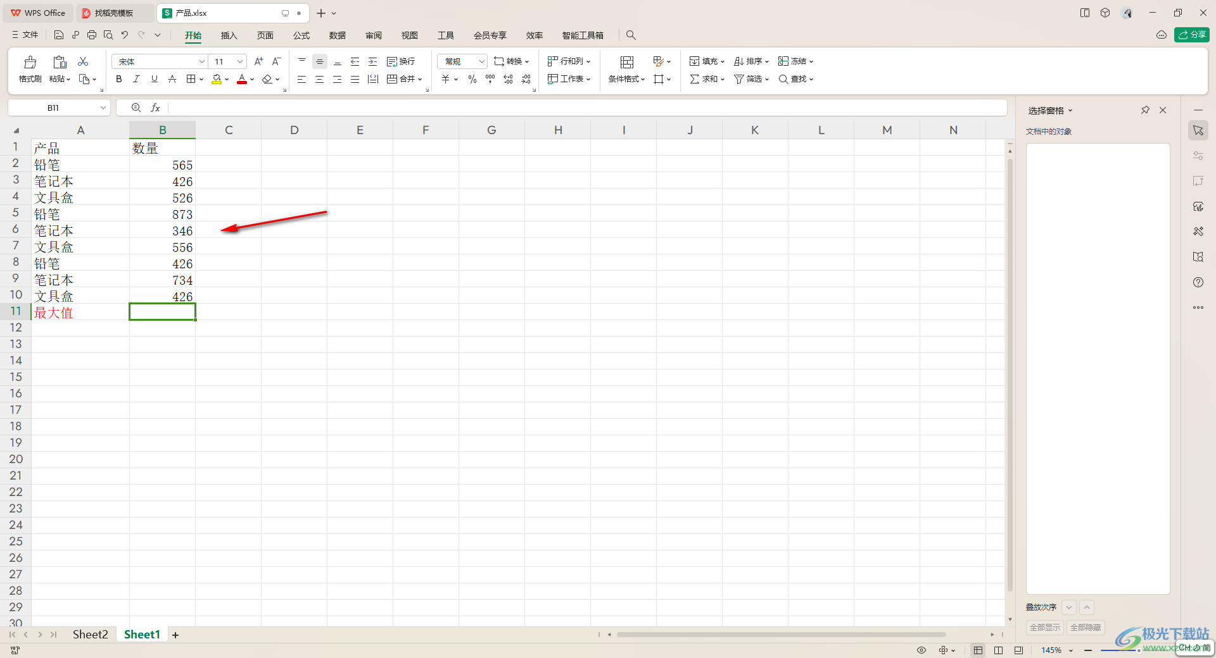Screen dimensions: 1216x658
Task: Click the Undo arrow icon
Action: [x=125, y=35]
